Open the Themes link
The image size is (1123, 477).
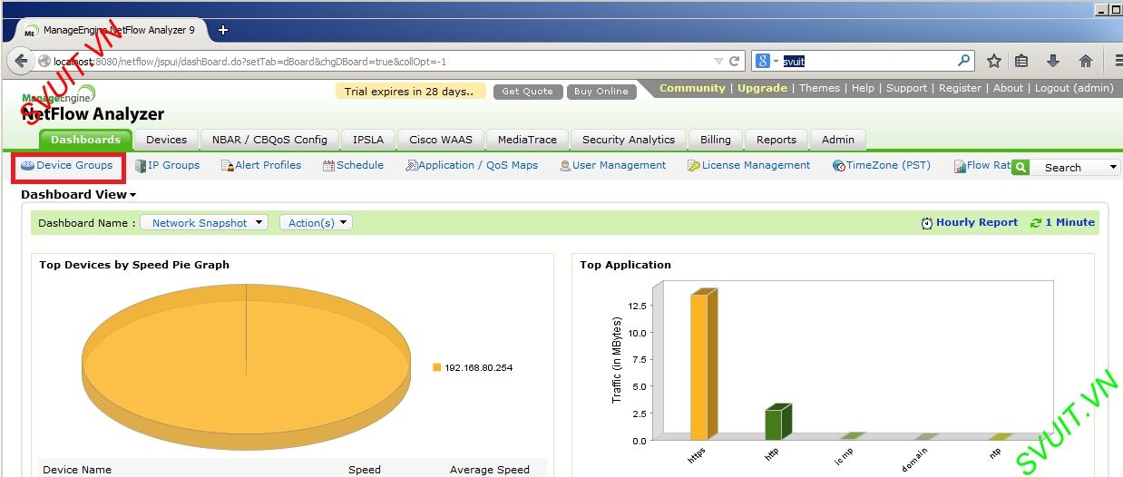click(819, 88)
